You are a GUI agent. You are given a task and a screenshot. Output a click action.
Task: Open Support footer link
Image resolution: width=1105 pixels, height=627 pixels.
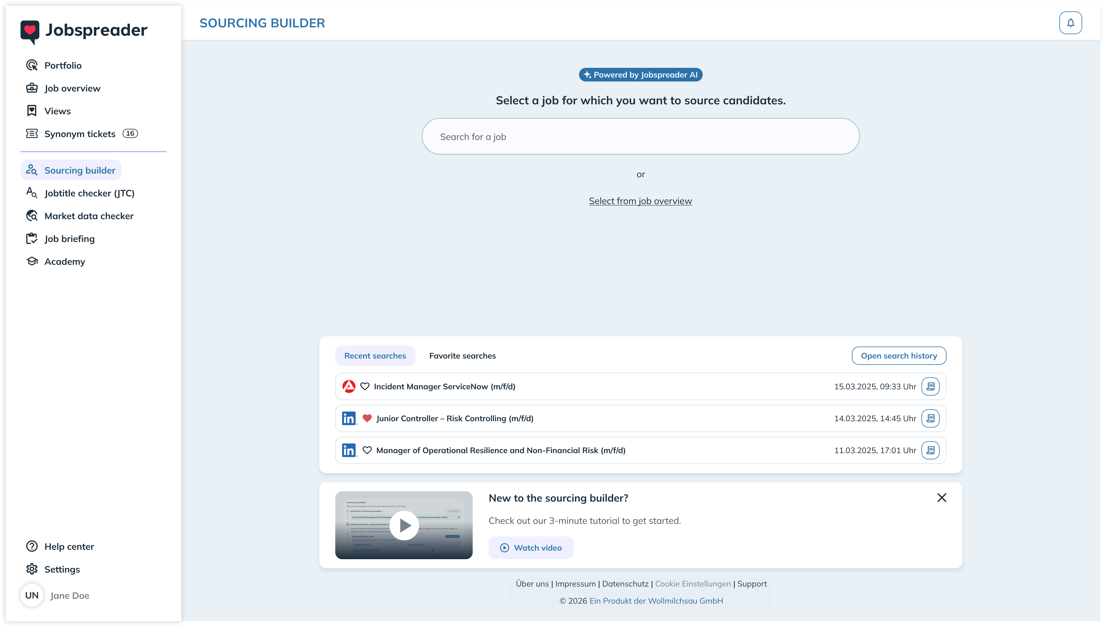click(x=752, y=584)
